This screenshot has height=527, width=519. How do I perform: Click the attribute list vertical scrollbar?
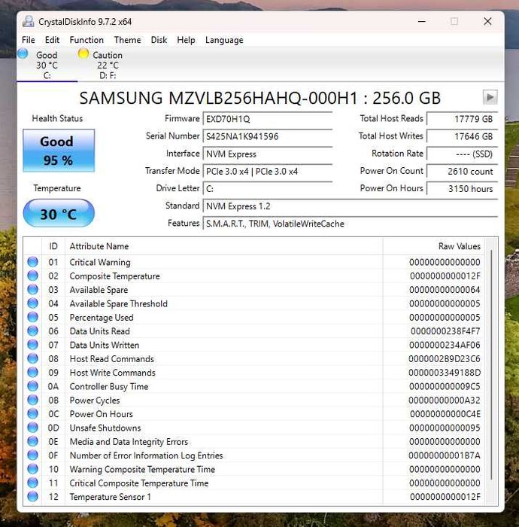tap(491, 364)
